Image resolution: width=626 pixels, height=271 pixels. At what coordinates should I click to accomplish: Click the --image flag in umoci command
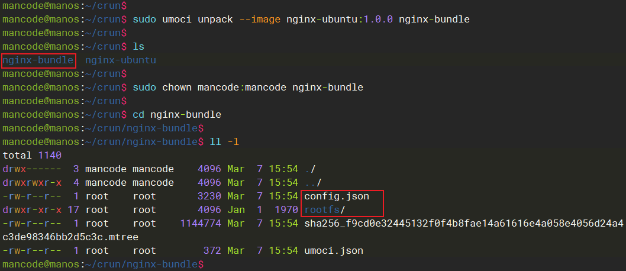click(260, 19)
